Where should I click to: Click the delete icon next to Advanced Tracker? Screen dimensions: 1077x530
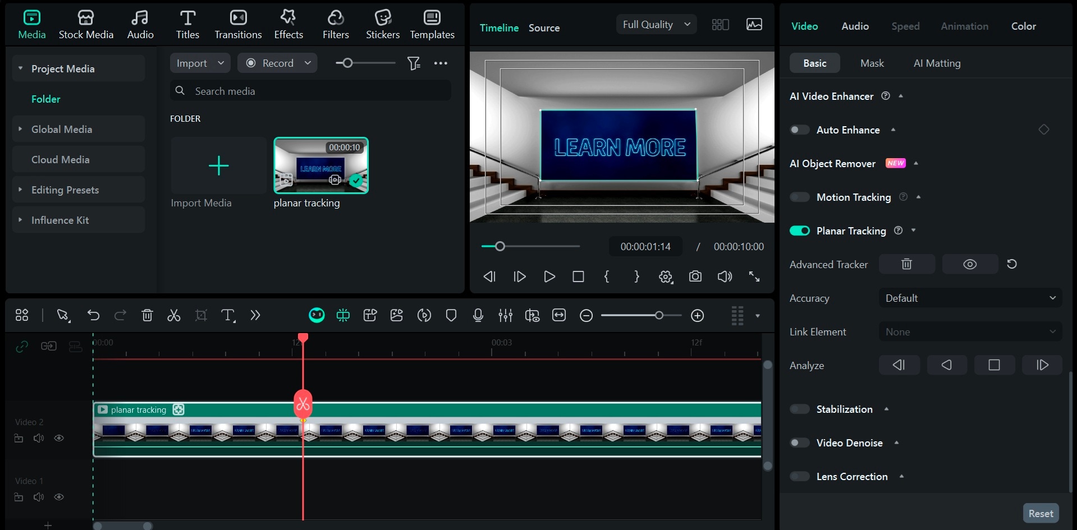click(906, 264)
